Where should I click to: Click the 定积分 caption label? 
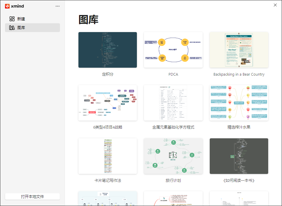point(108,74)
